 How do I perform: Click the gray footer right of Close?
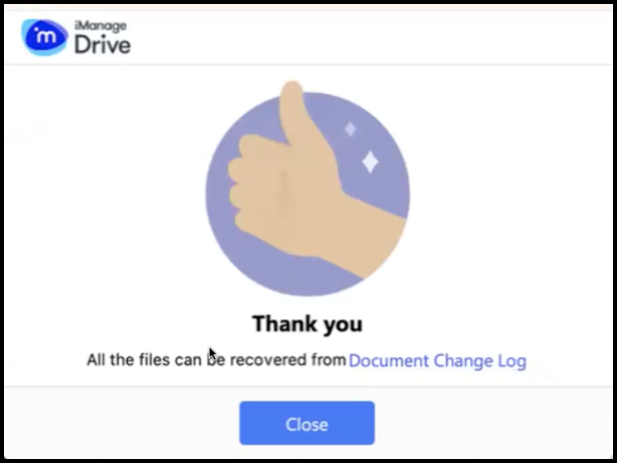pyautogui.click(x=493, y=423)
